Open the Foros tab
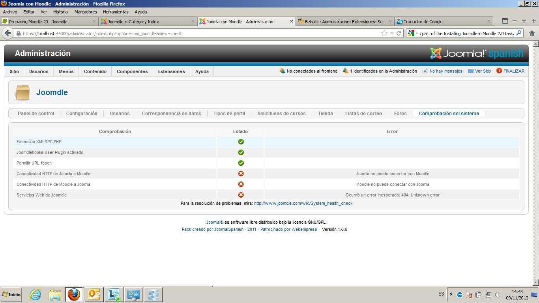Image resolution: width=539 pixels, height=303 pixels. [x=400, y=114]
